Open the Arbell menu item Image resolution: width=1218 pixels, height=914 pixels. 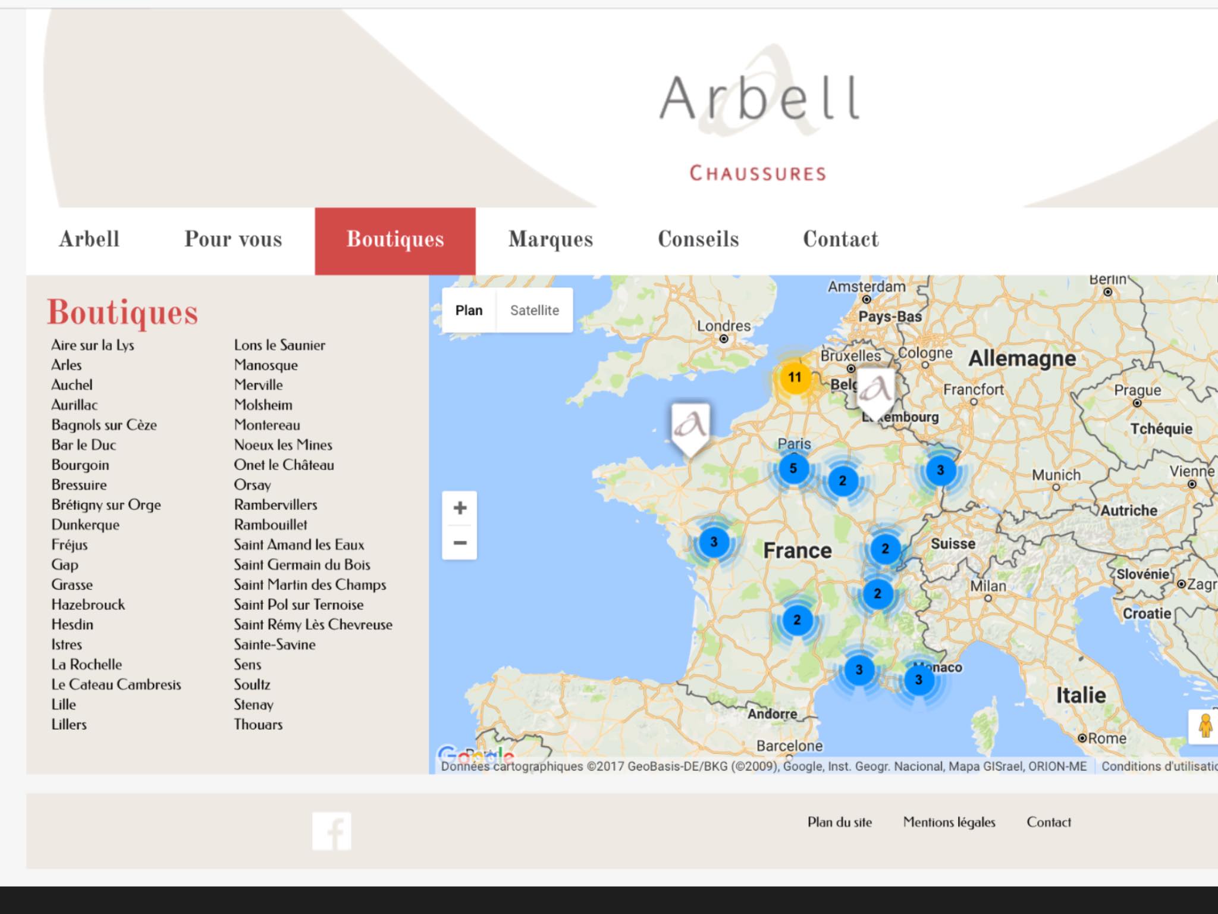(x=89, y=239)
